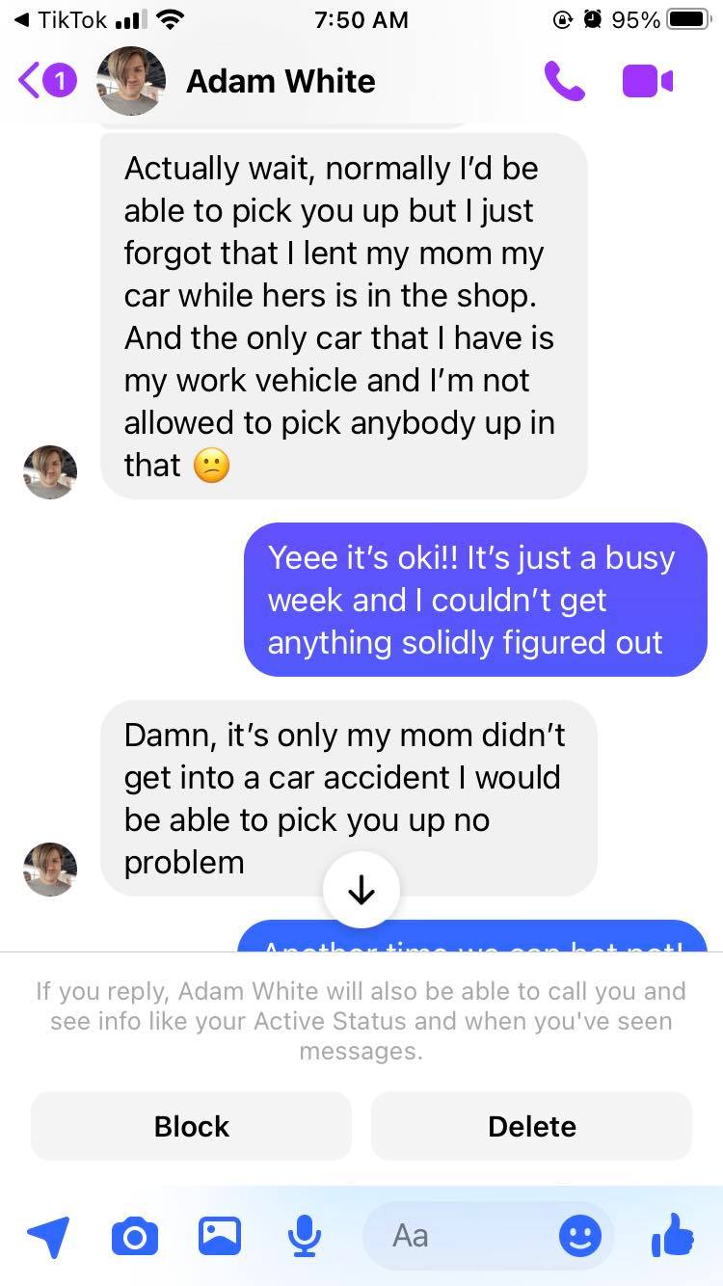Select the "Actually wait, normally" received message bubble
The width and height of the screenshot is (723, 1286).
(x=344, y=316)
